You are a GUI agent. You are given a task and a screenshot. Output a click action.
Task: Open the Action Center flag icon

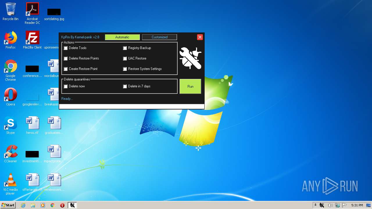tap(344, 205)
